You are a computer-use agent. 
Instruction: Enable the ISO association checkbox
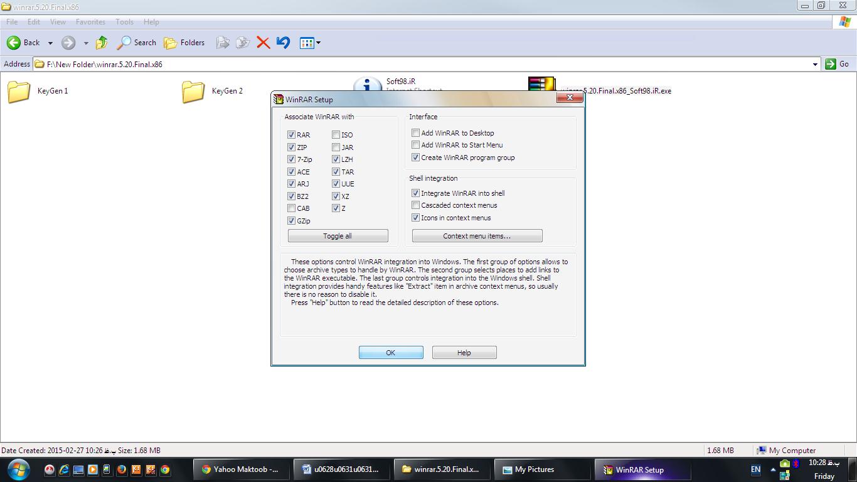[x=336, y=135]
